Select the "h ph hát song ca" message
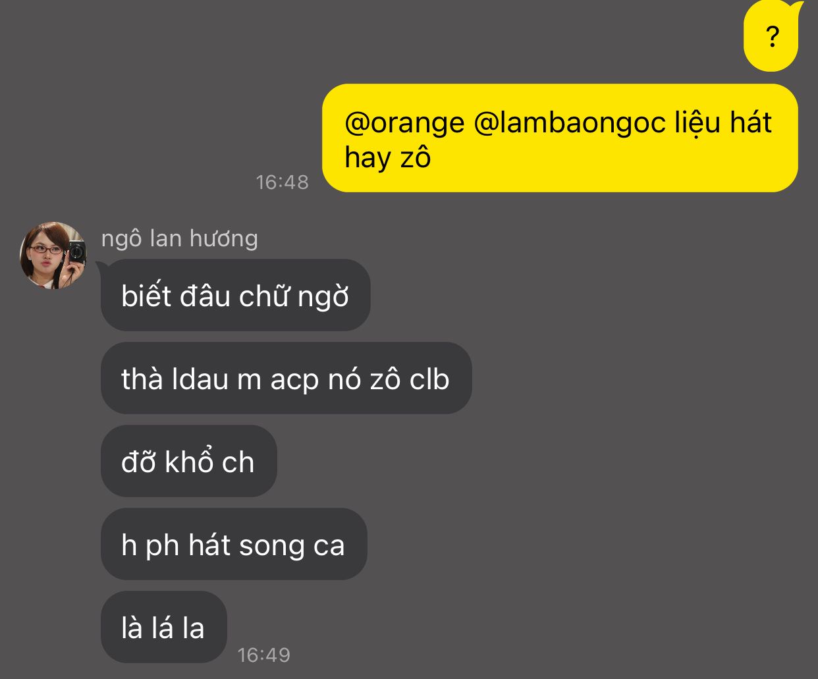818x679 pixels. pyautogui.click(x=233, y=545)
